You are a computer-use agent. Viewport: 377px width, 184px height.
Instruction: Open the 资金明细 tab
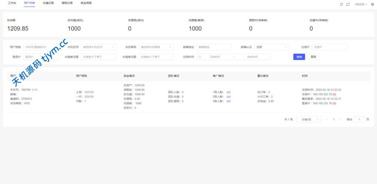coord(86,3)
